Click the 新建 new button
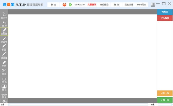This screenshot has width=173, height=106. click(53, 5)
